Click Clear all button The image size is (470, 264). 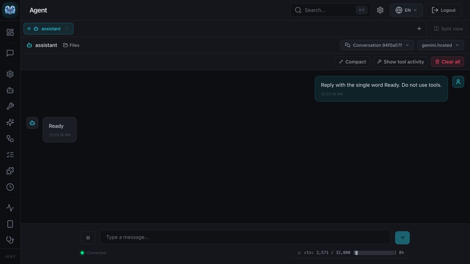point(448,62)
